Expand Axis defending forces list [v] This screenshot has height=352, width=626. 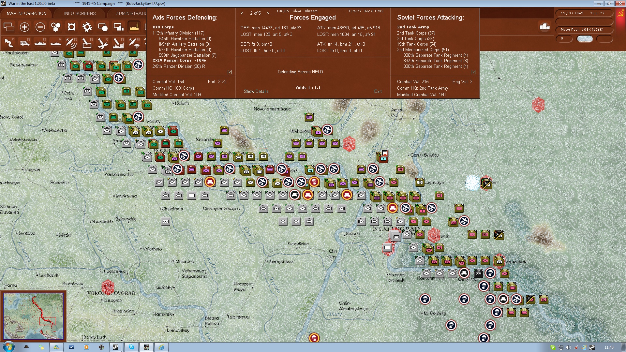(x=230, y=72)
